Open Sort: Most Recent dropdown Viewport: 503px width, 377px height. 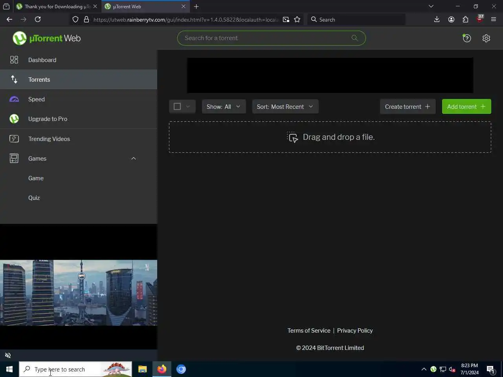[x=285, y=106]
